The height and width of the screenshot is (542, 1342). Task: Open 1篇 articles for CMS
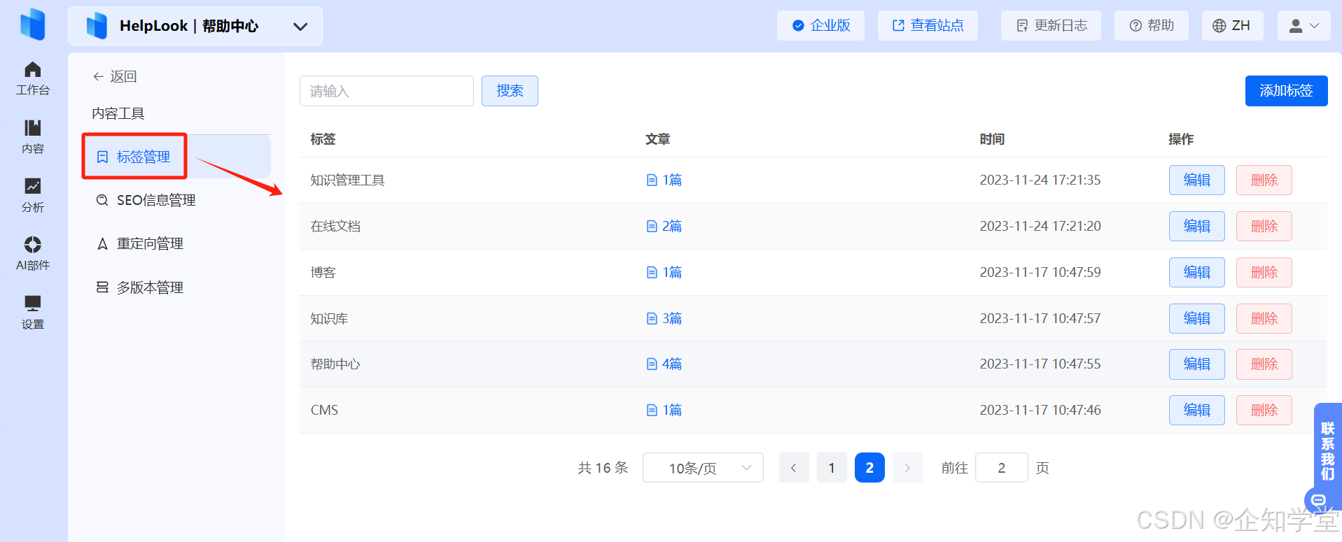click(x=664, y=411)
